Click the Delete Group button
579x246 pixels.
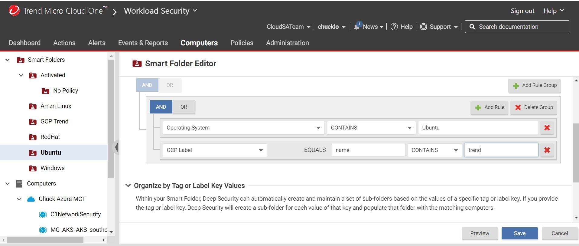[x=534, y=107]
